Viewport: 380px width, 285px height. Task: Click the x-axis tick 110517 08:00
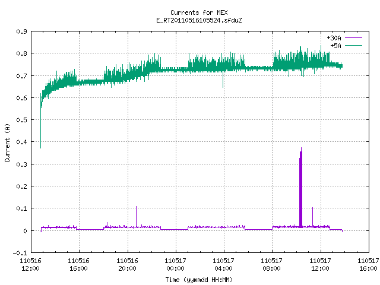coord(271,265)
